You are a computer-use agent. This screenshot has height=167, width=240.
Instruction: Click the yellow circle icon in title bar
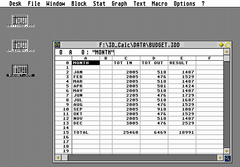coord(228,45)
